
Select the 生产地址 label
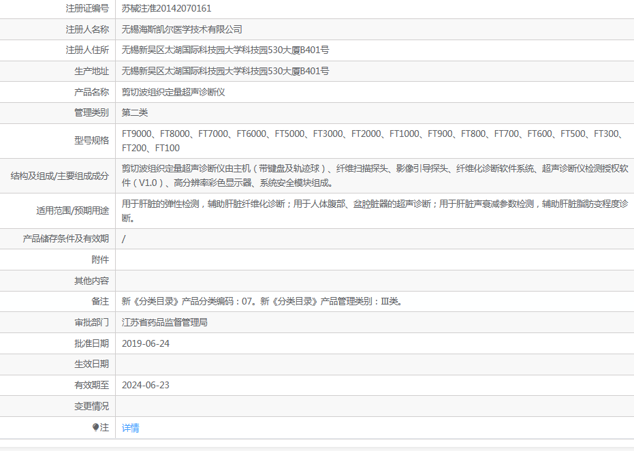pyautogui.click(x=92, y=71)
